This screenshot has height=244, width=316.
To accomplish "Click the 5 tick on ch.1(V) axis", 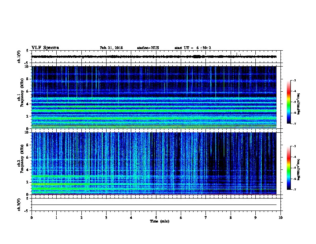I will coord(27,51).
